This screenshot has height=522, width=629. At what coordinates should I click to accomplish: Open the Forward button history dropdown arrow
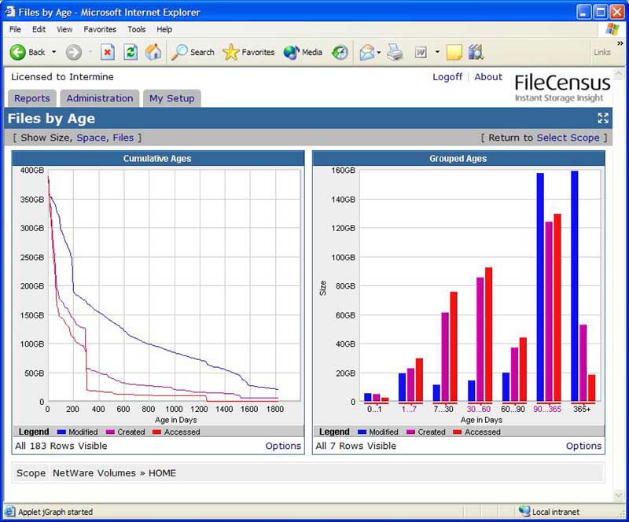(x=90, y=52)
